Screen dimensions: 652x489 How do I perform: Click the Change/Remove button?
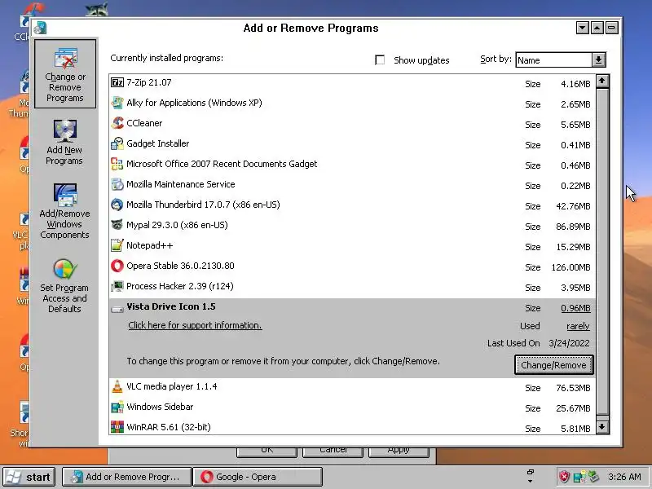point(553,365)
